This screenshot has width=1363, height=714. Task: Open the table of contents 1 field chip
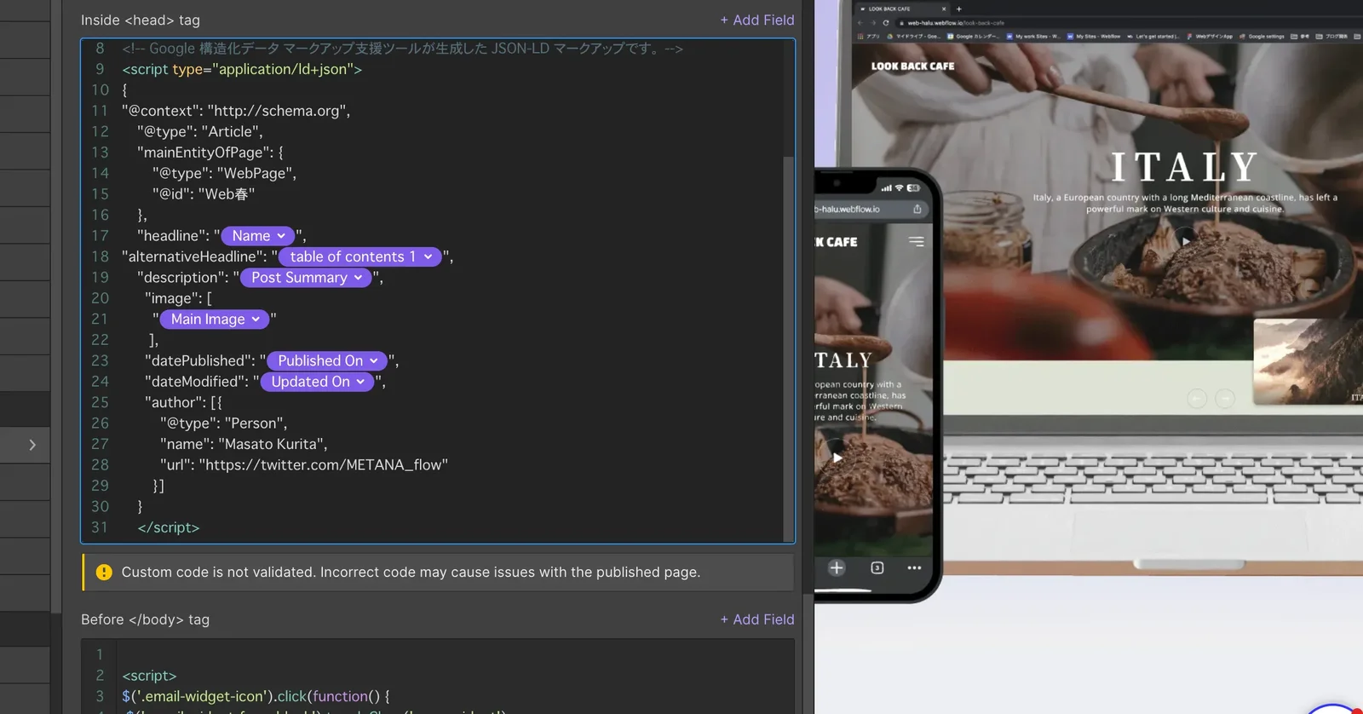[360, 256]
